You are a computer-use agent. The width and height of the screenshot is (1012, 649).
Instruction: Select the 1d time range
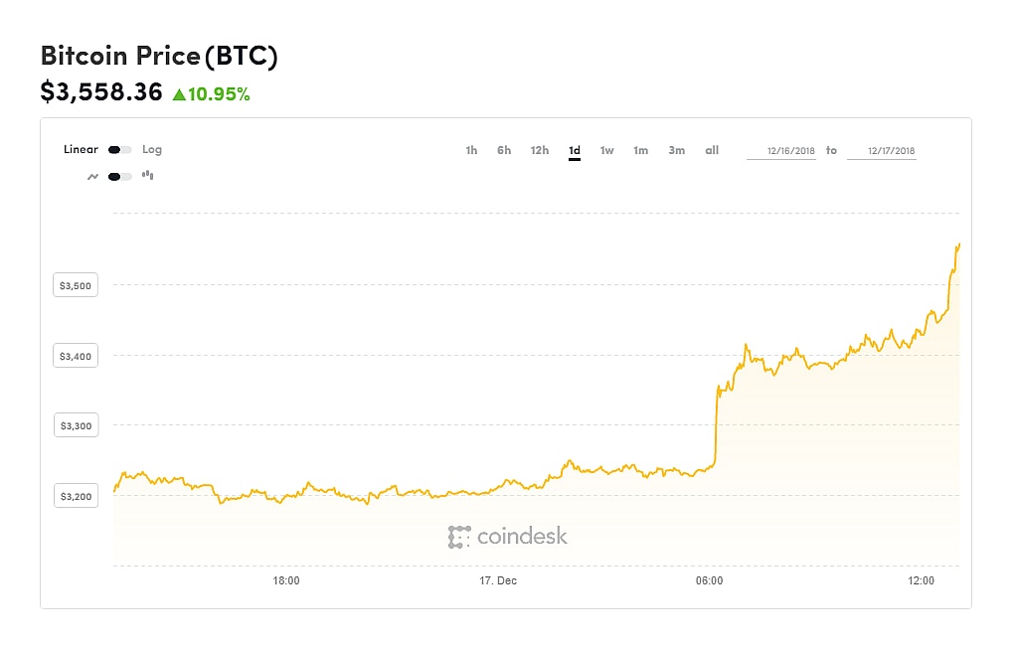[x=575, y=151]
